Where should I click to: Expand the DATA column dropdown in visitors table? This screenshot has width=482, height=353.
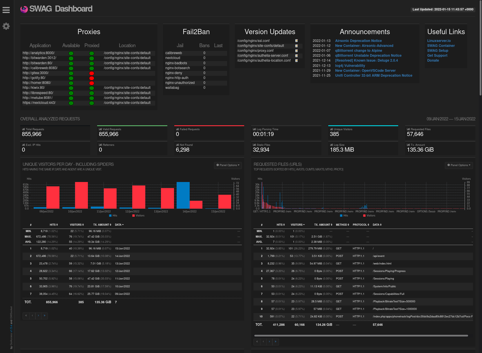coord(119,225)
